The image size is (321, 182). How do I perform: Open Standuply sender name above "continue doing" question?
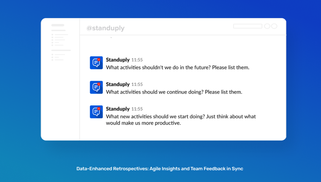[118, 84]
